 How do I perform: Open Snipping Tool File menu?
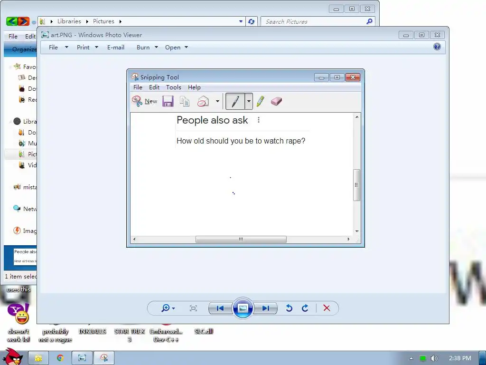(138, 87)
